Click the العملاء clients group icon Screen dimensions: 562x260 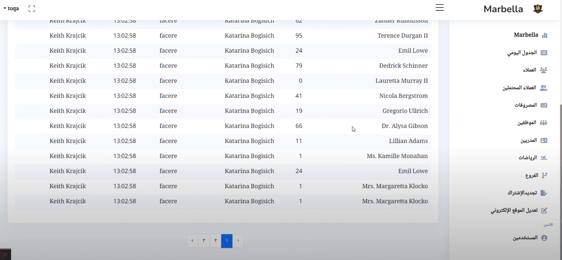[543, 70]
